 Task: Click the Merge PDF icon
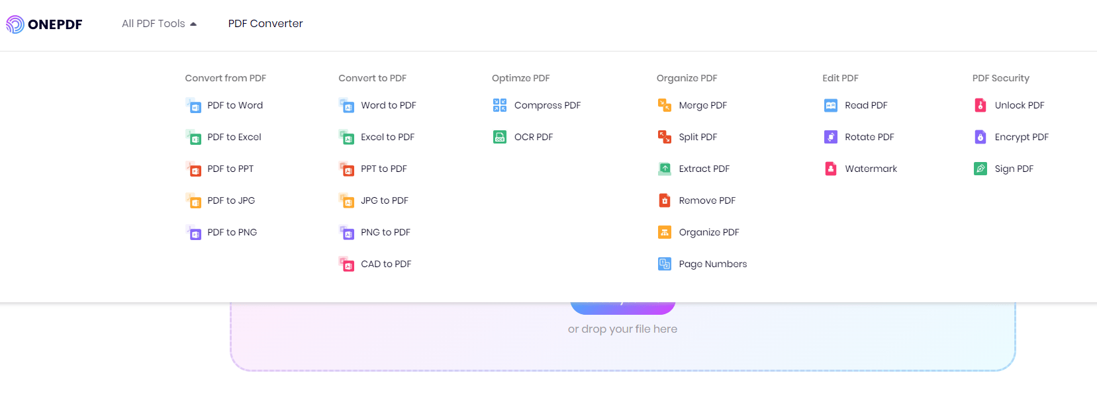click(x=665, y=105)
